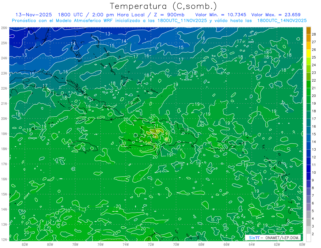Screen dimensions: 321x248
Task: Click the white bottom swatch of the color scale
Action: click(x=308, y=238)
